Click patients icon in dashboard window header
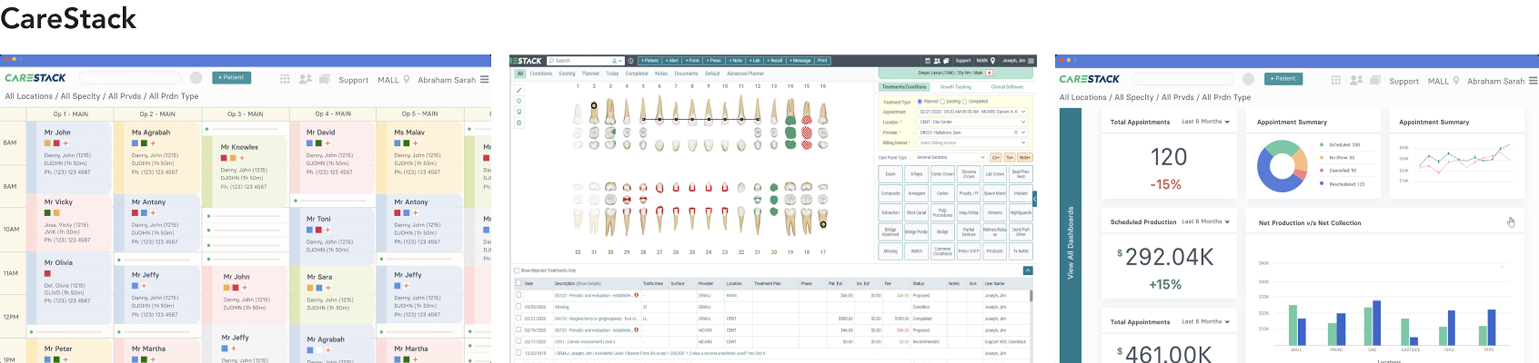This screenshot has height=363, width=1539. point(1356,80)
